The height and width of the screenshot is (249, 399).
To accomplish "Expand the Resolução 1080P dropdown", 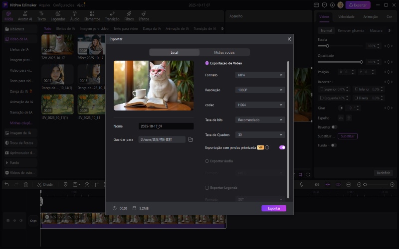I will point(260,90).
